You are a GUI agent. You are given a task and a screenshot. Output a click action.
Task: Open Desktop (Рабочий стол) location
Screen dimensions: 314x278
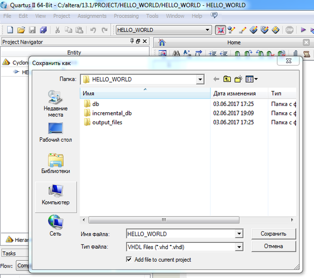pyautogui.click(x=55, y=133)
